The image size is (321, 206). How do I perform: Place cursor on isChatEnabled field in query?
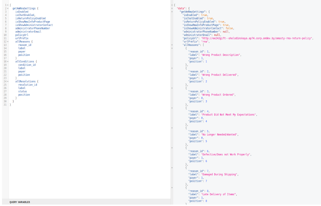(25, 15)
